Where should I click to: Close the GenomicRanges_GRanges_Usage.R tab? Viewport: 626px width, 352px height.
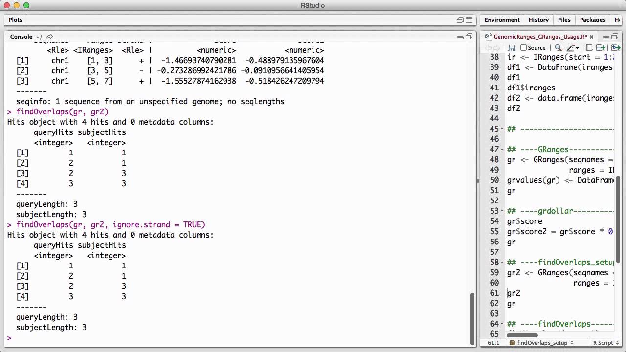[x=591, y=37]
